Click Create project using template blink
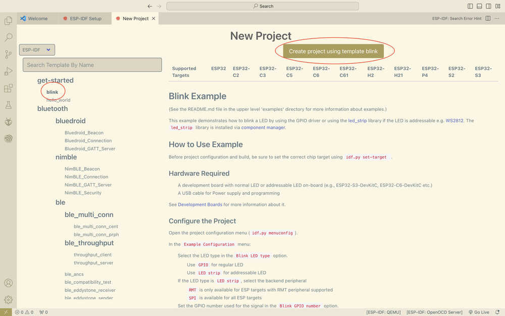The height and width of the screenshot is (316, 505). [x=334, y=51]
